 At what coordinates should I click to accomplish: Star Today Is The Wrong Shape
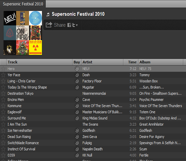tap(3, 87)
